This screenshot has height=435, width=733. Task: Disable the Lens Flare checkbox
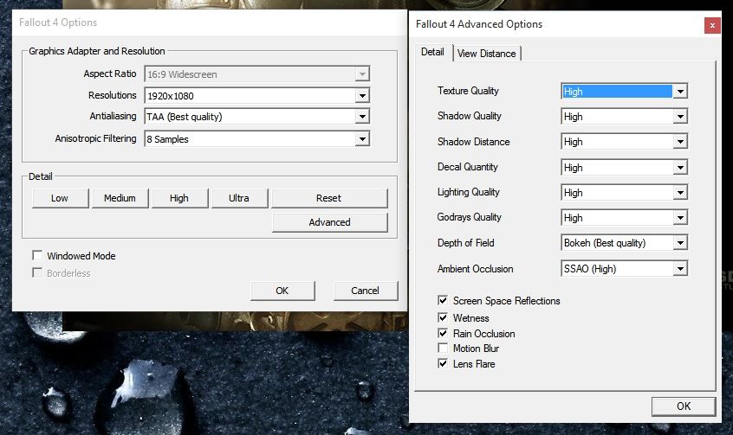(443, 363)
